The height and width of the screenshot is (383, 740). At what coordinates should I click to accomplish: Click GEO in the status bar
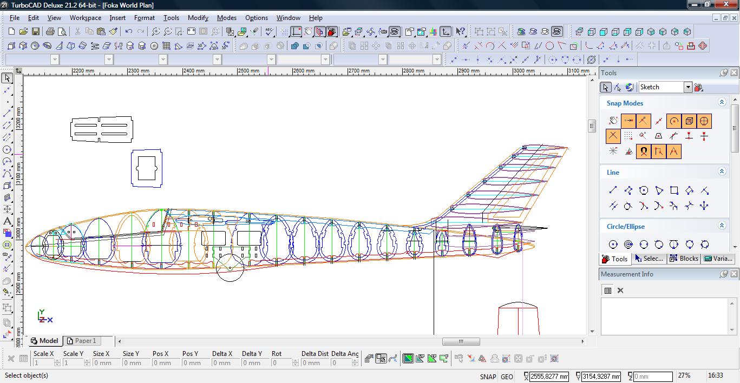point(507,377)
